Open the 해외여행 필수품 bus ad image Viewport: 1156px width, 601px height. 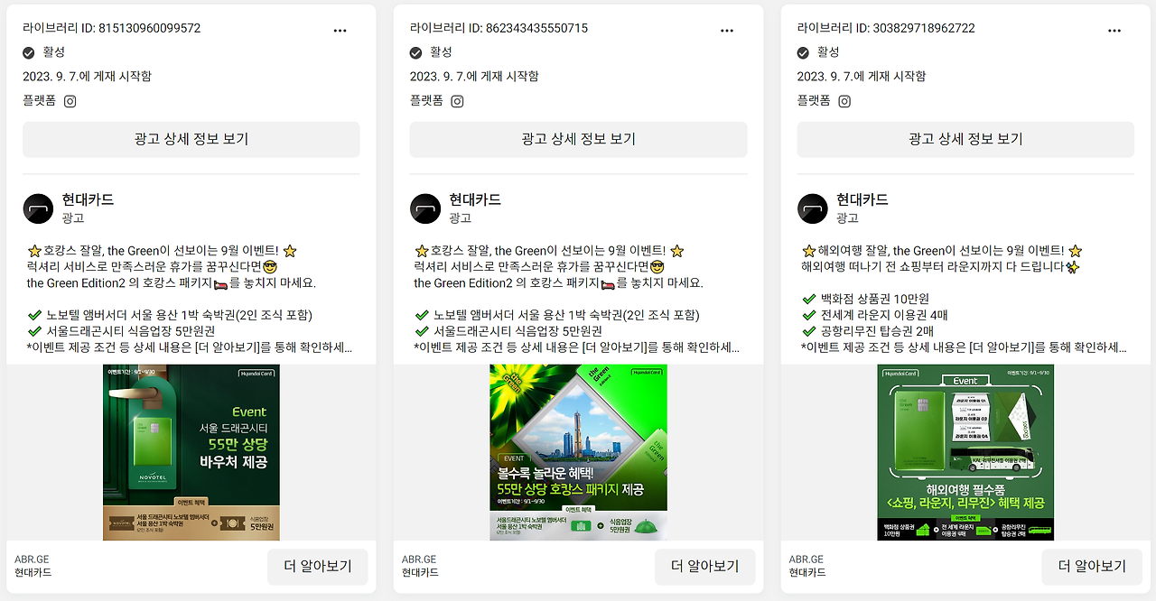click(965, 452)
